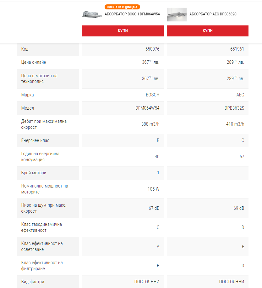Click the Марка row label

pos(28,95)
